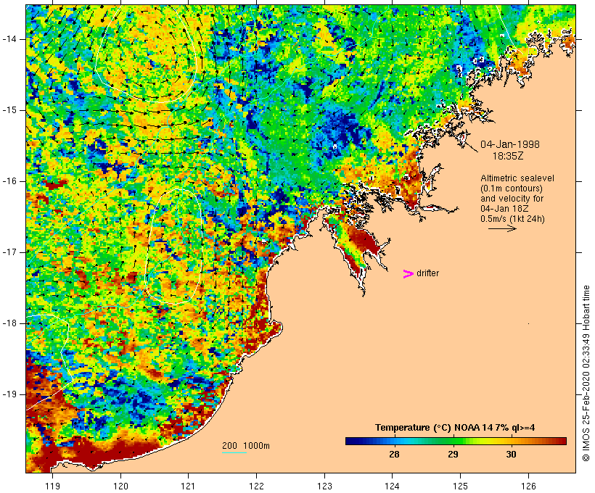The image size is (595, 493).
Task: Click the 30 label under the colorbar
Action: coord(511,455)
